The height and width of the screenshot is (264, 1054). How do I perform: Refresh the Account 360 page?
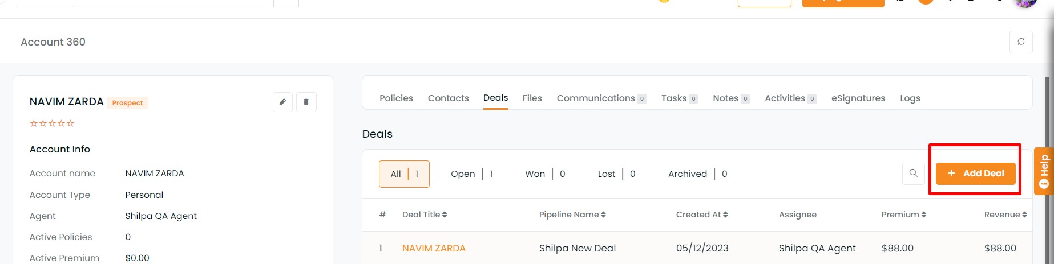click(x=1021, y=42)
